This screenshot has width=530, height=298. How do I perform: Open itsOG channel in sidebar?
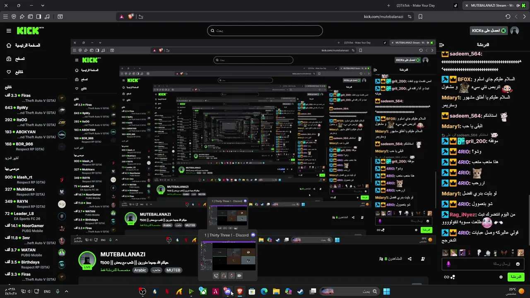[35, 122]
